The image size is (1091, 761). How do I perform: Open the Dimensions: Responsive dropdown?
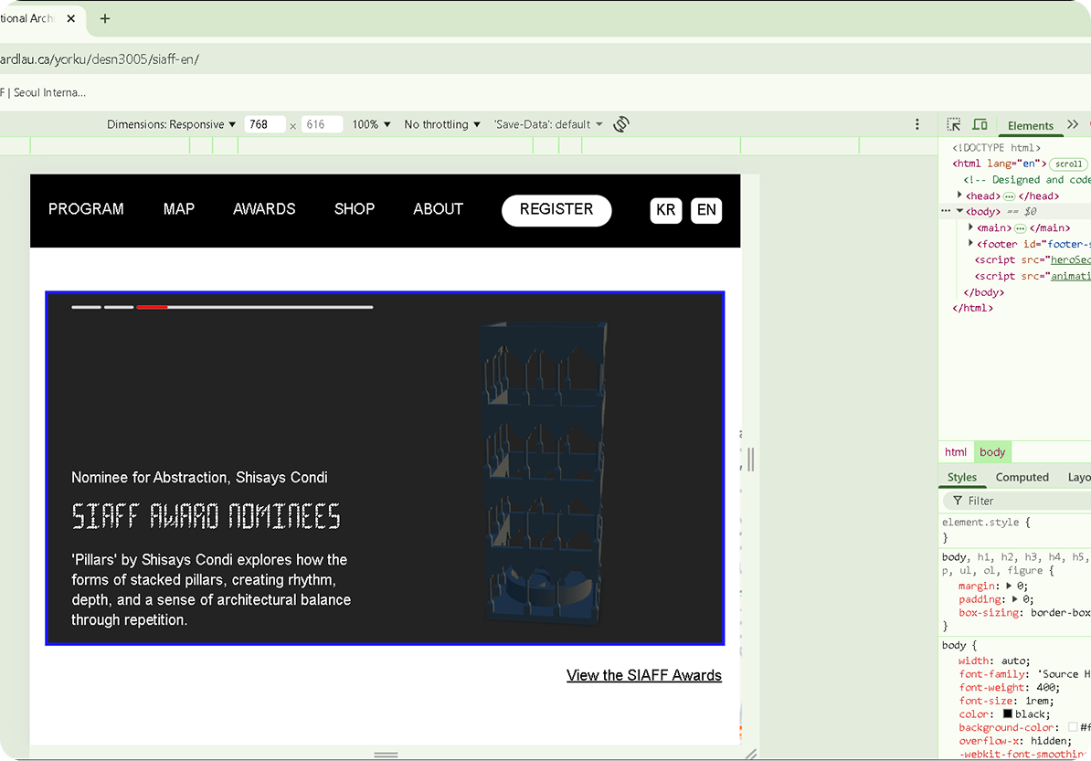171,124
